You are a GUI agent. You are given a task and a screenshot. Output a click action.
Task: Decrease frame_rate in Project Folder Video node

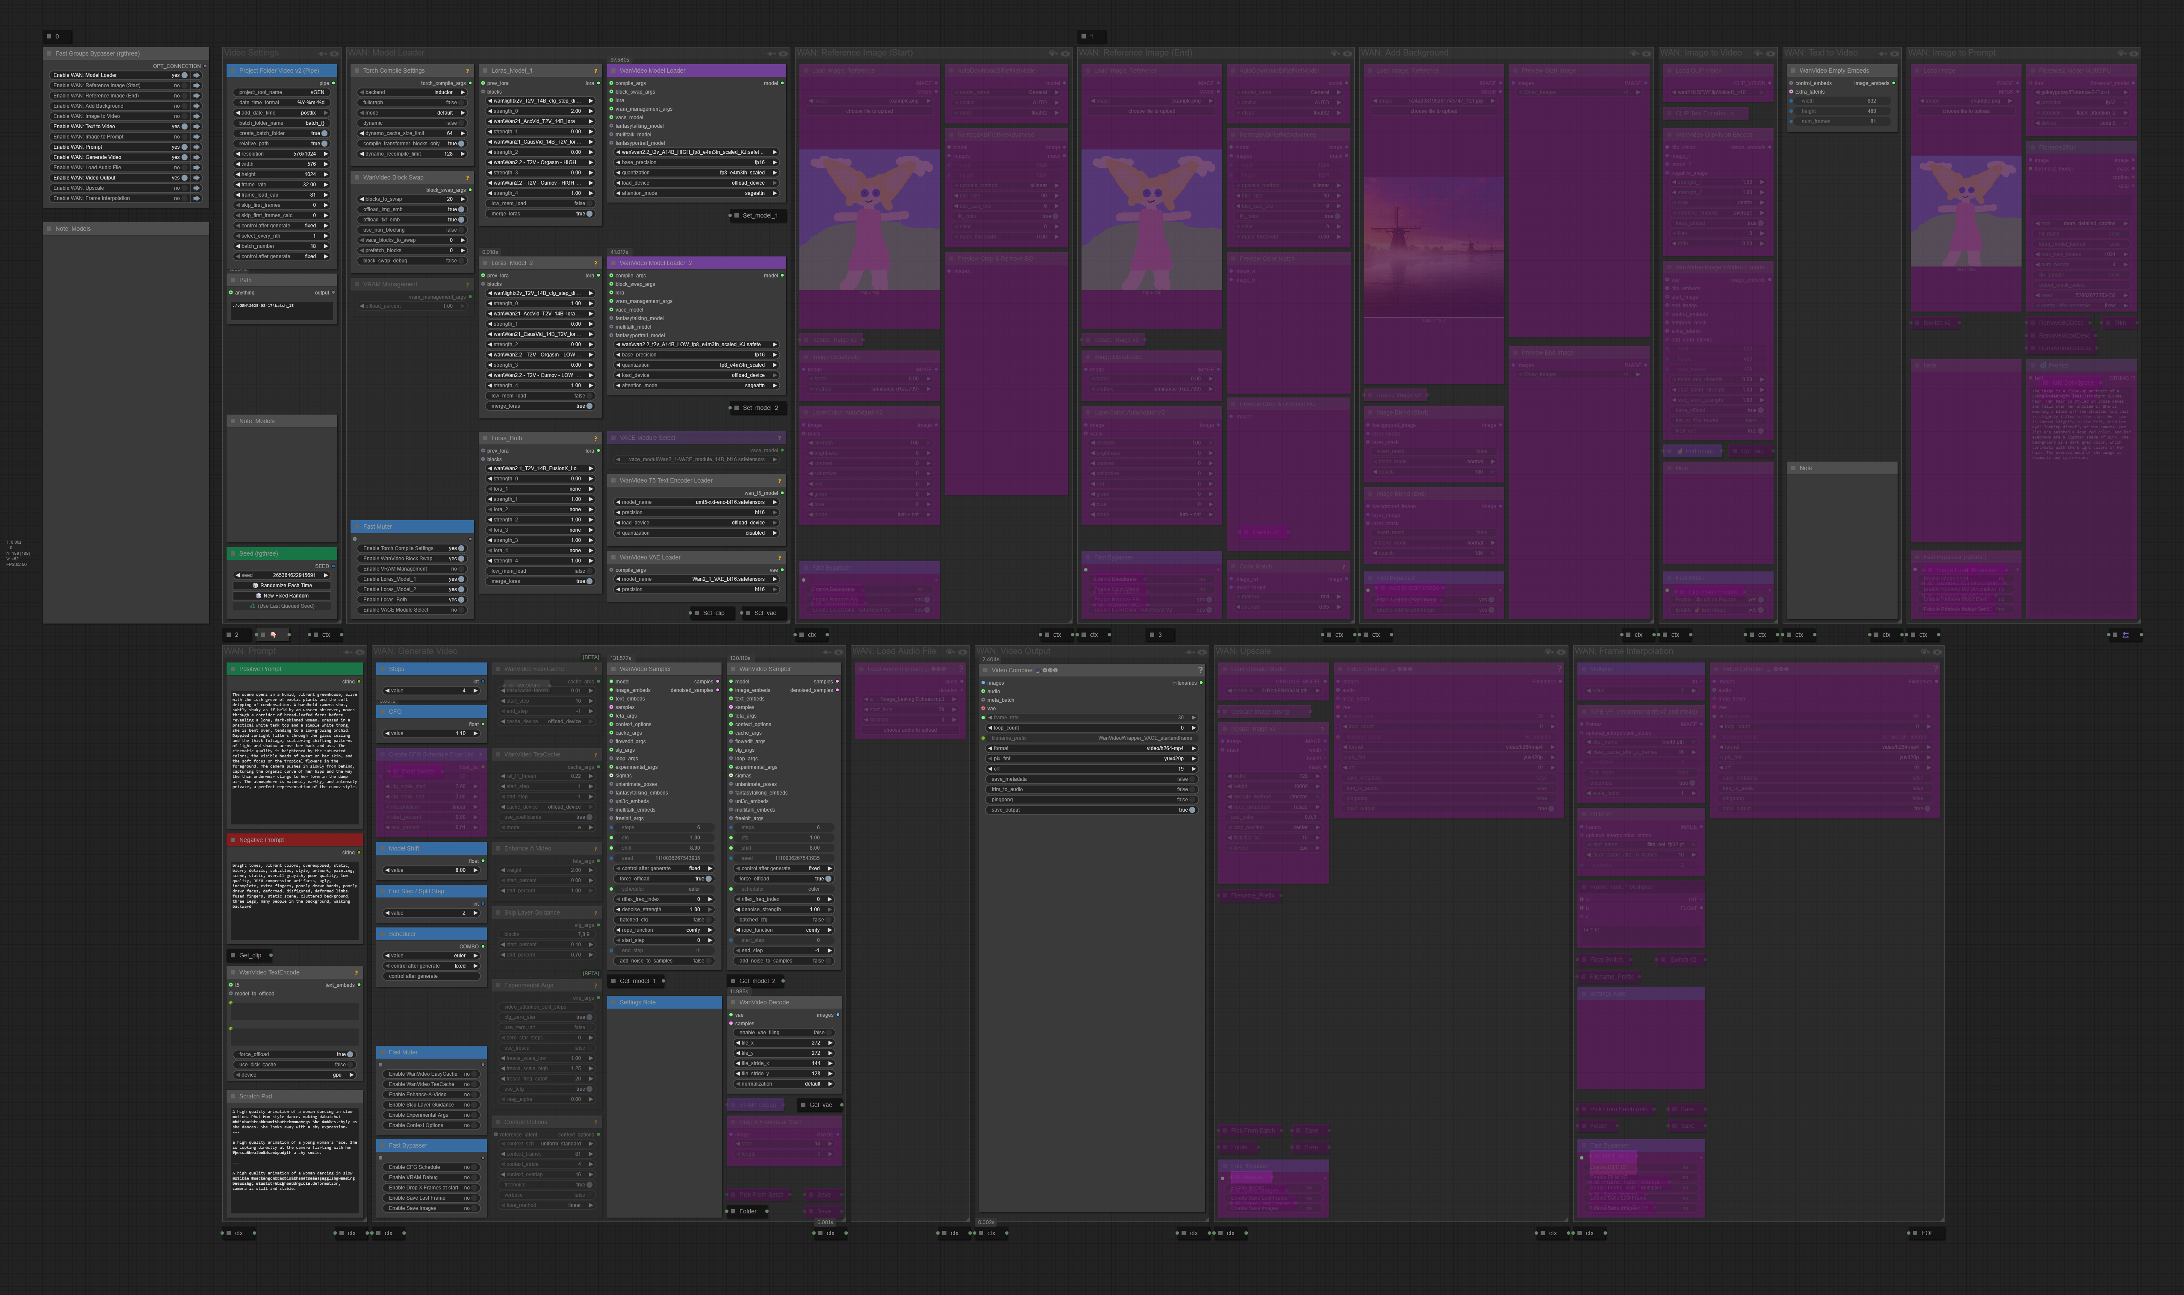(x=237, y=185)
